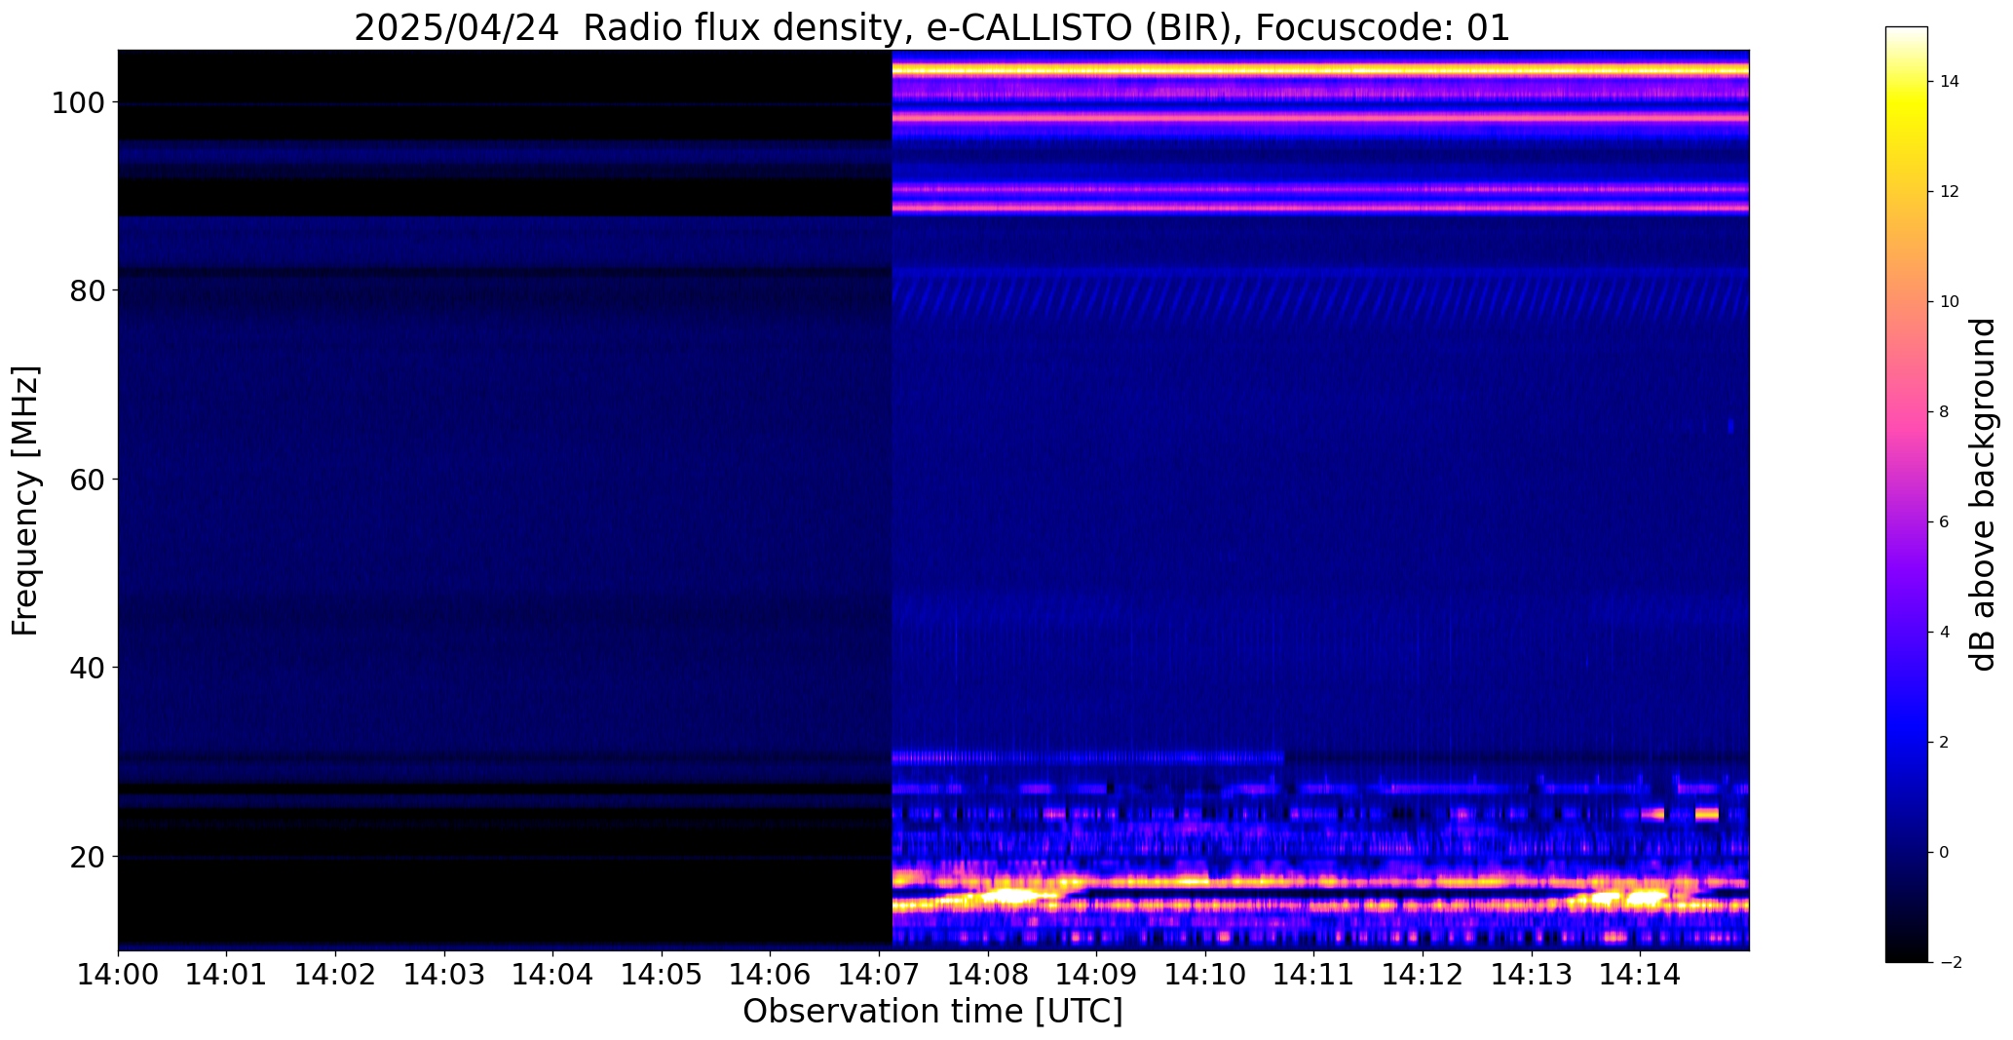2013x1040 pixels.
Task: Click the colorbar tick label −2
Action: coord(1949,963)
